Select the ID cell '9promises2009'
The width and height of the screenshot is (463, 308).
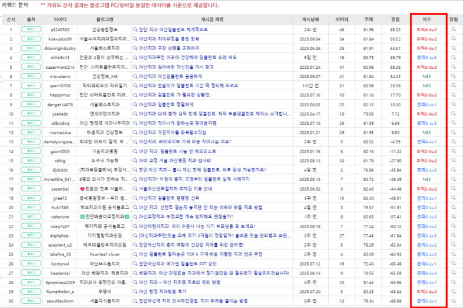pos(60,283)
